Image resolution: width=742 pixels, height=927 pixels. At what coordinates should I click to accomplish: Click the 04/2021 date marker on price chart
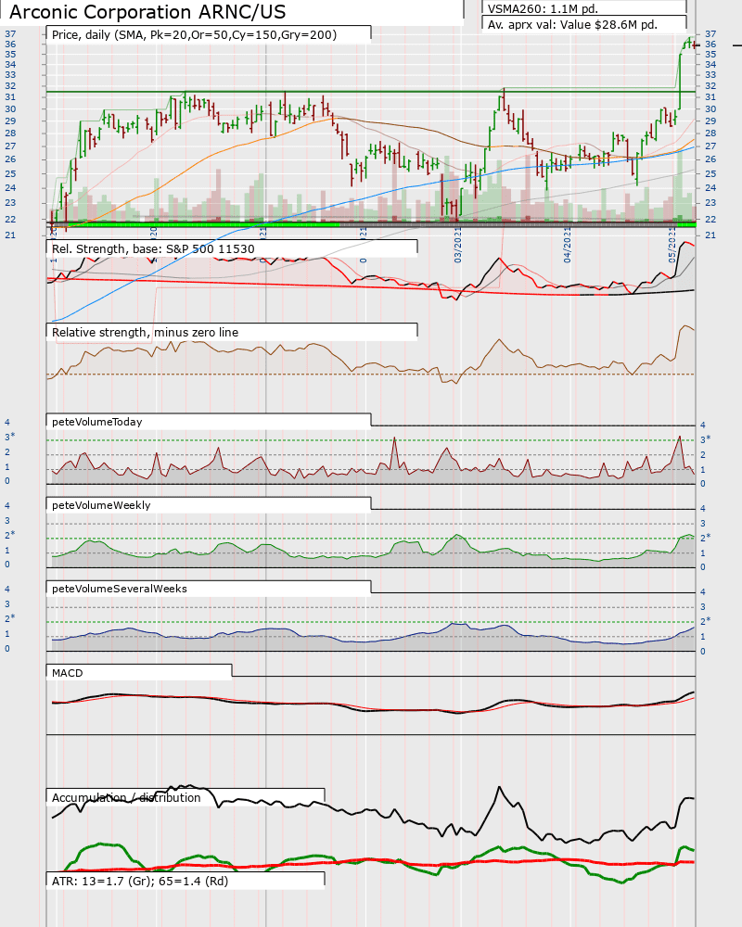point(568,246)
